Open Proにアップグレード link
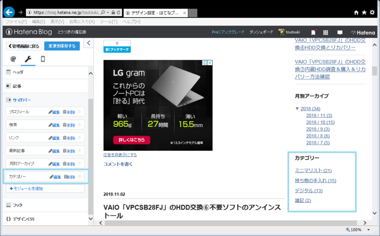The height and width of the screenshot is (236, 380). pos(228,32)
